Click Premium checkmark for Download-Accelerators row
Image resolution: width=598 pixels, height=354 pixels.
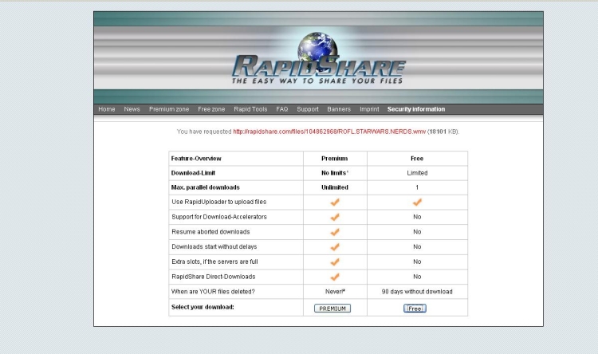[335, 217]
